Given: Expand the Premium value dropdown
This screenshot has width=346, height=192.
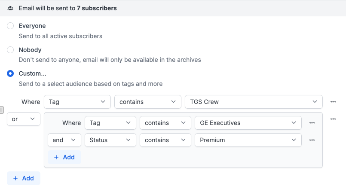Looking at the screenshot, I should pyautogui.click(x=248, y=140).
